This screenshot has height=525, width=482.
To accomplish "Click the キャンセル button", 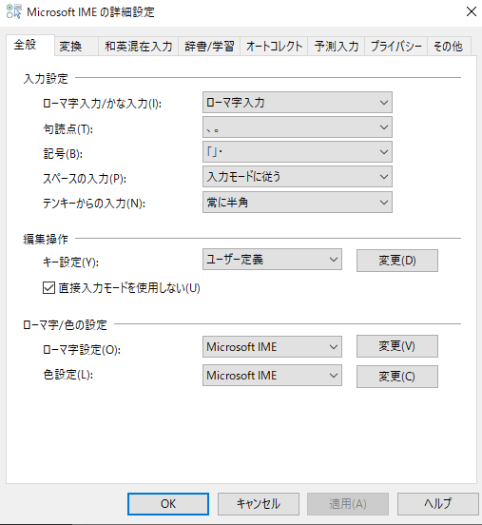I will [x=259, y=504].
